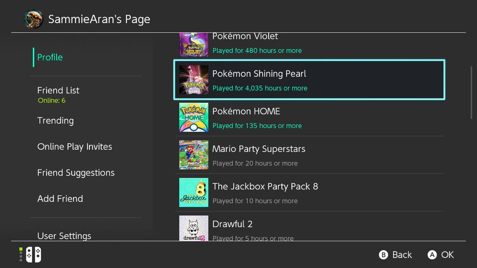Image resolution: width=477 pixels, height=268 pixels.
Task: Open The Jackbox Party Pack 8 icon
Action: [x=194, y=193]
